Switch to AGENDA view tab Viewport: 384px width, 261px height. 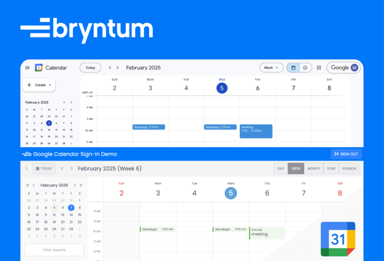click(x=349, y=168)
